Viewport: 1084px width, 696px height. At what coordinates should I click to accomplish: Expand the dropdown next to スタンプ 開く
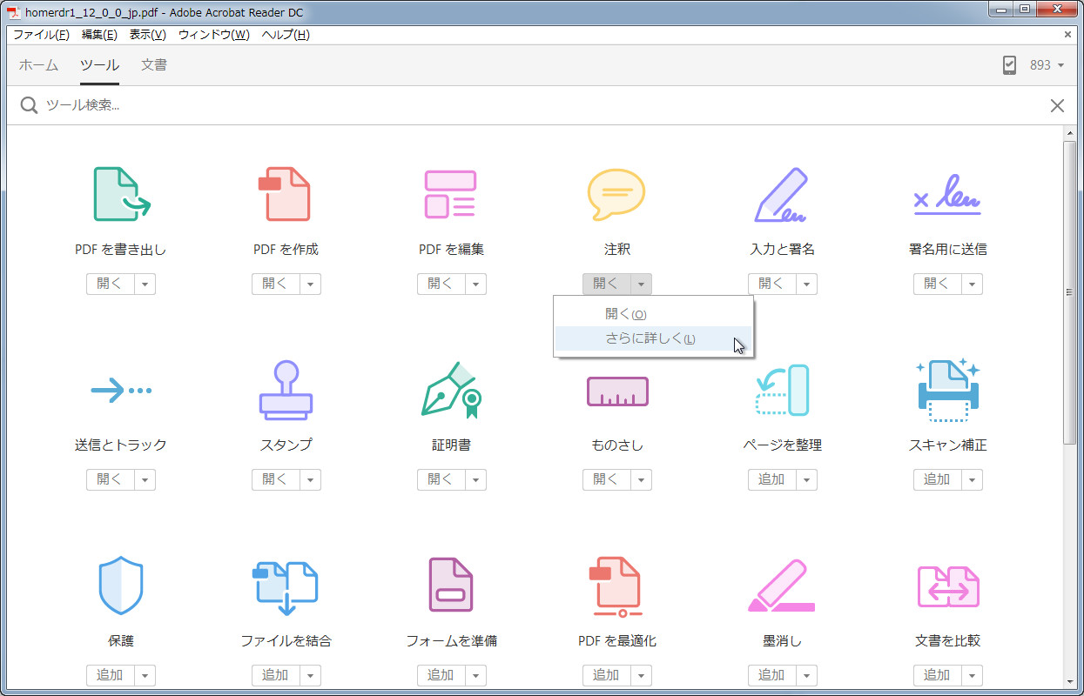pyautogui.click(x=310, y=479)
